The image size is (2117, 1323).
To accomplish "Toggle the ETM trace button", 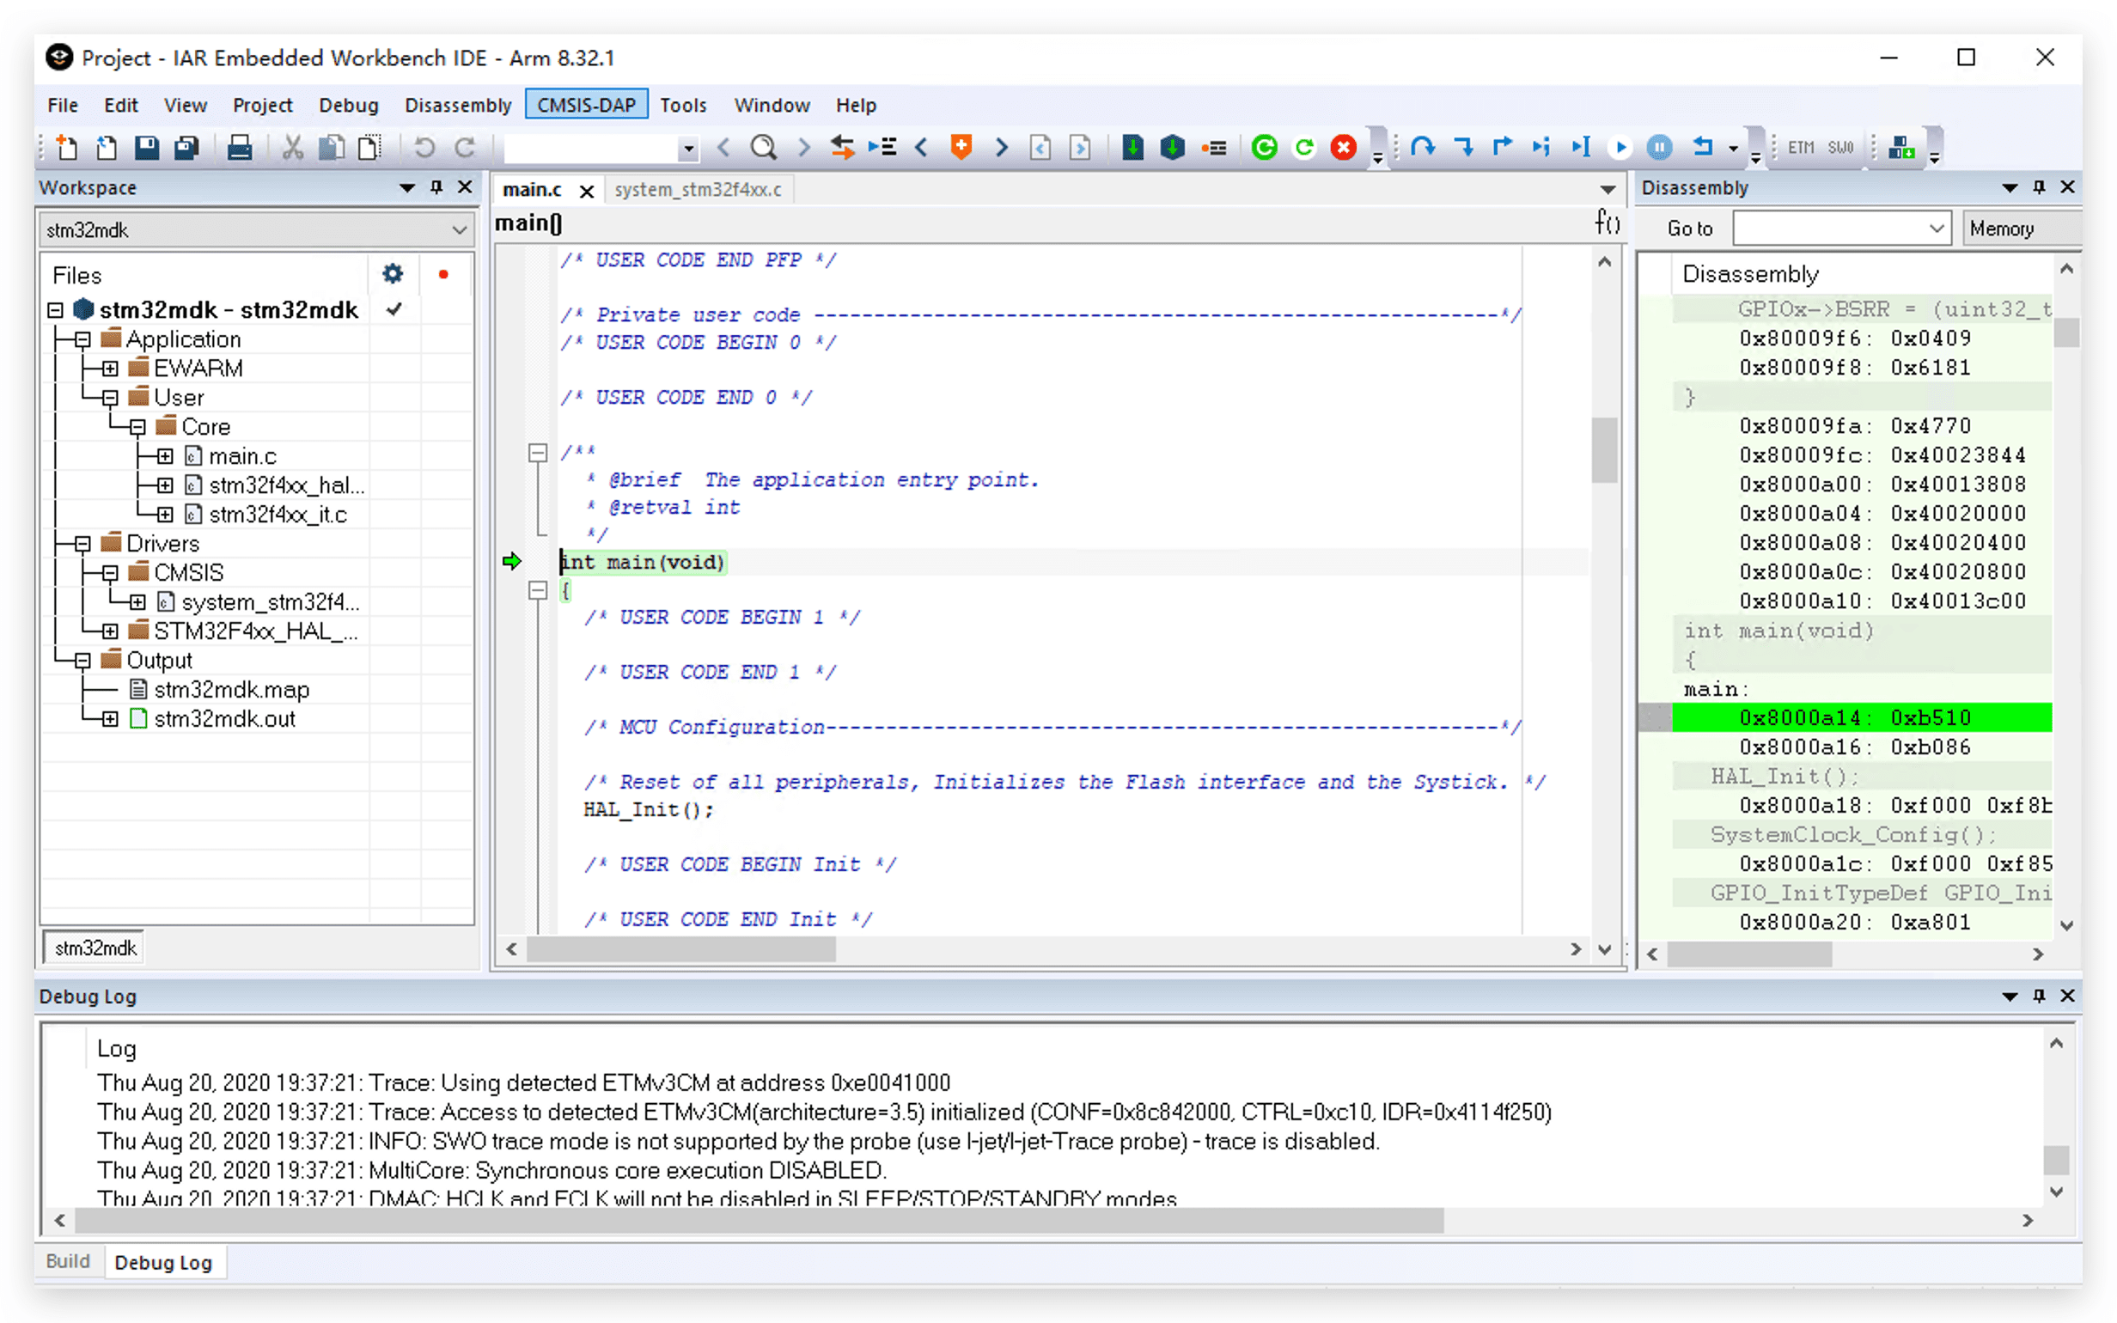I will pyautogui.click(x=1801, y=147).
